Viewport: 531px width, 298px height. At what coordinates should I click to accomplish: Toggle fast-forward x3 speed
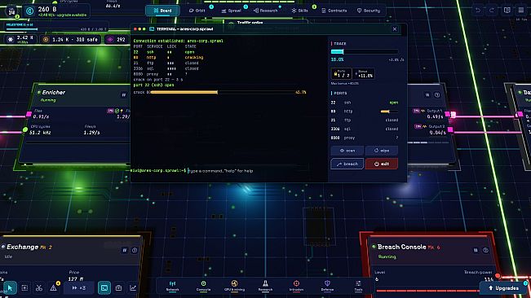(x=78, y=288)
